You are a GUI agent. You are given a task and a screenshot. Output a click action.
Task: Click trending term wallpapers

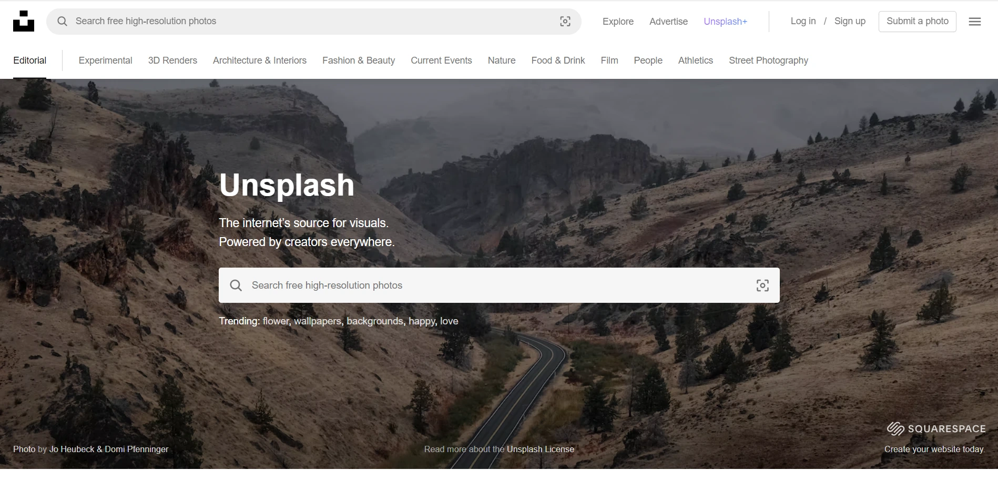click(x=318, y=321)
